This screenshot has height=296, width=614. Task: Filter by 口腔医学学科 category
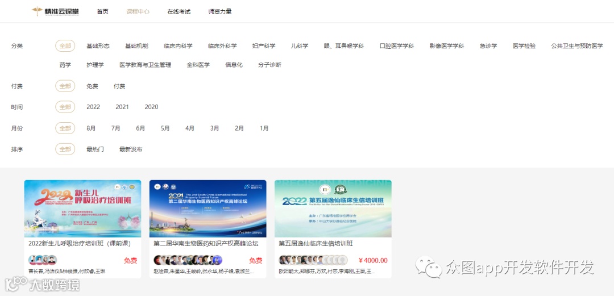pyautogui.click(x=397, y=46)
